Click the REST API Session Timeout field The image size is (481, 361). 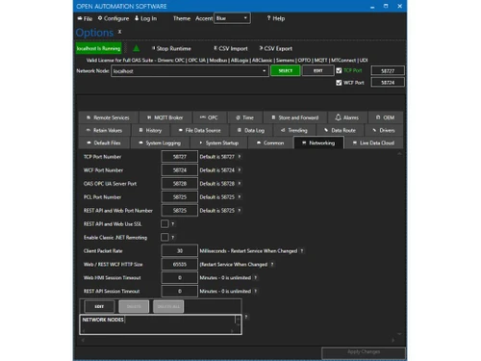(x=180, y=292)
